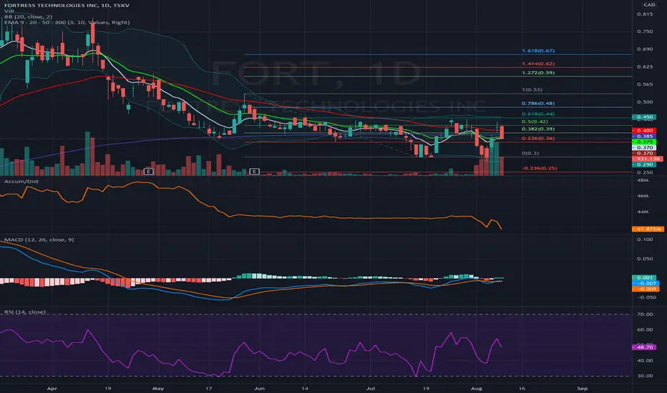Click the Fibonacci level label '1.414(0.62)'
667x393 pixels.
(538, 64)
